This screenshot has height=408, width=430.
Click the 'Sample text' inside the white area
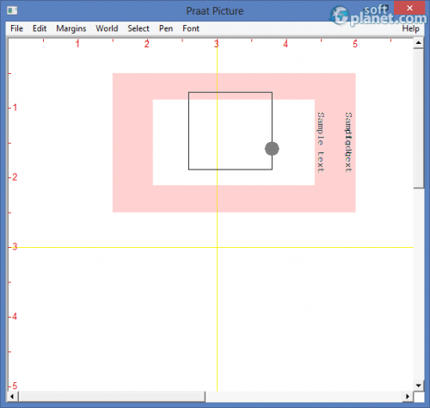(x=321, y=143)
